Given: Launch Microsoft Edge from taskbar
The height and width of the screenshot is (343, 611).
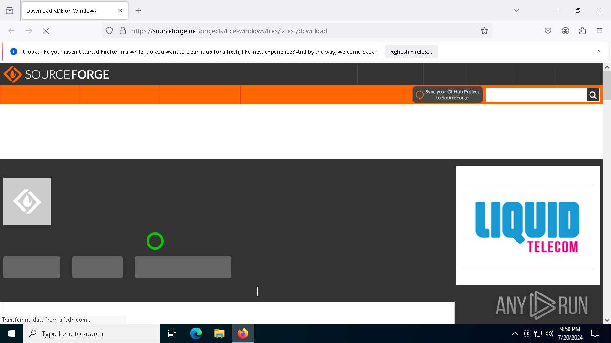Looking at the screenshot, I should coord(196,333).
